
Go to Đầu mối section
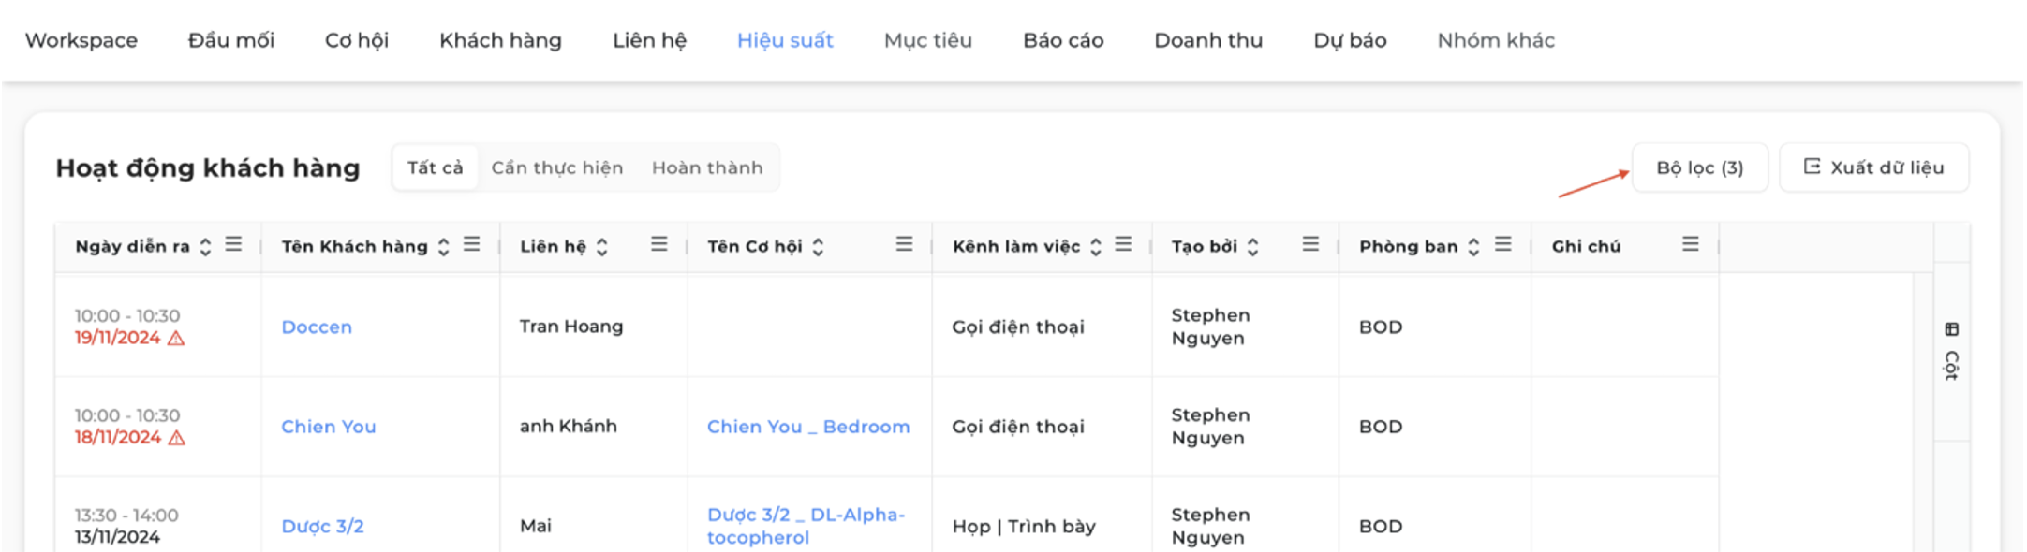(231, 40)
